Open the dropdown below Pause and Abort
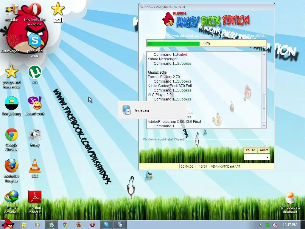 [257, 157]
